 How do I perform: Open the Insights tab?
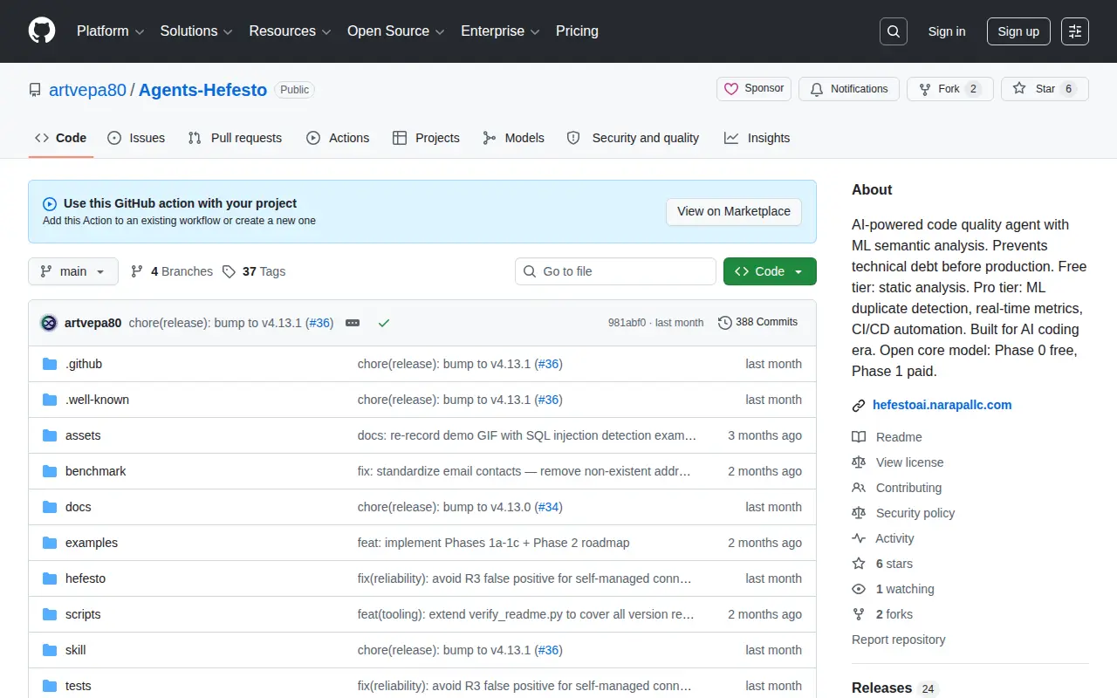tap(757, 138)
